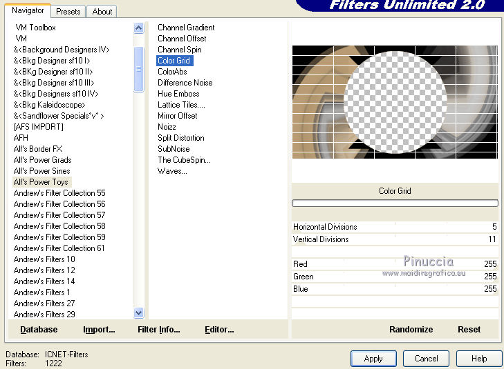Select the Channel Spin filter

coord(179,50)
